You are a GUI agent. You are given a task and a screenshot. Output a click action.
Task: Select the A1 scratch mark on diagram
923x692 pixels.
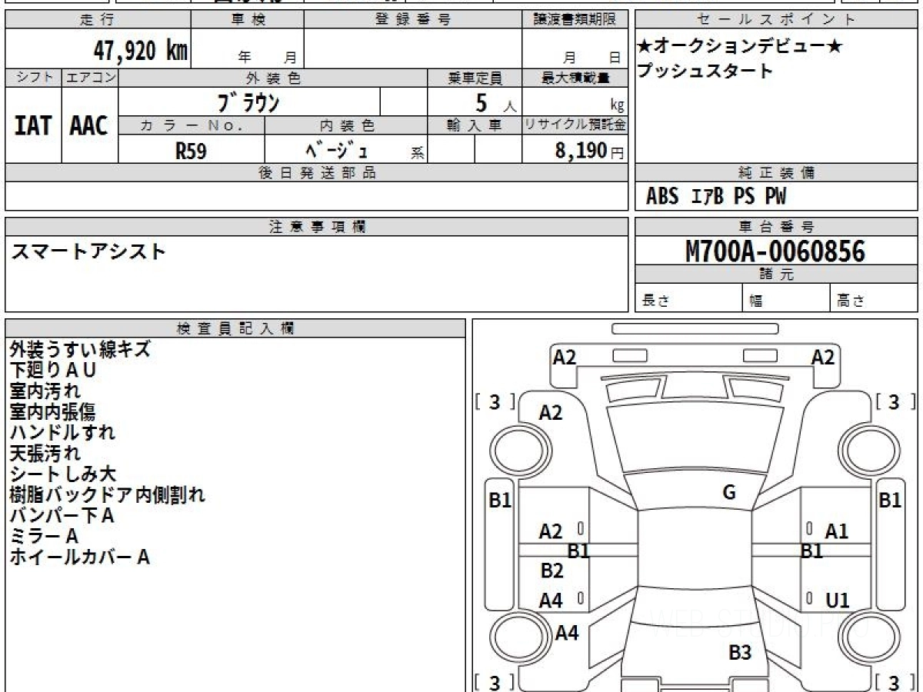tap(837, 531)
